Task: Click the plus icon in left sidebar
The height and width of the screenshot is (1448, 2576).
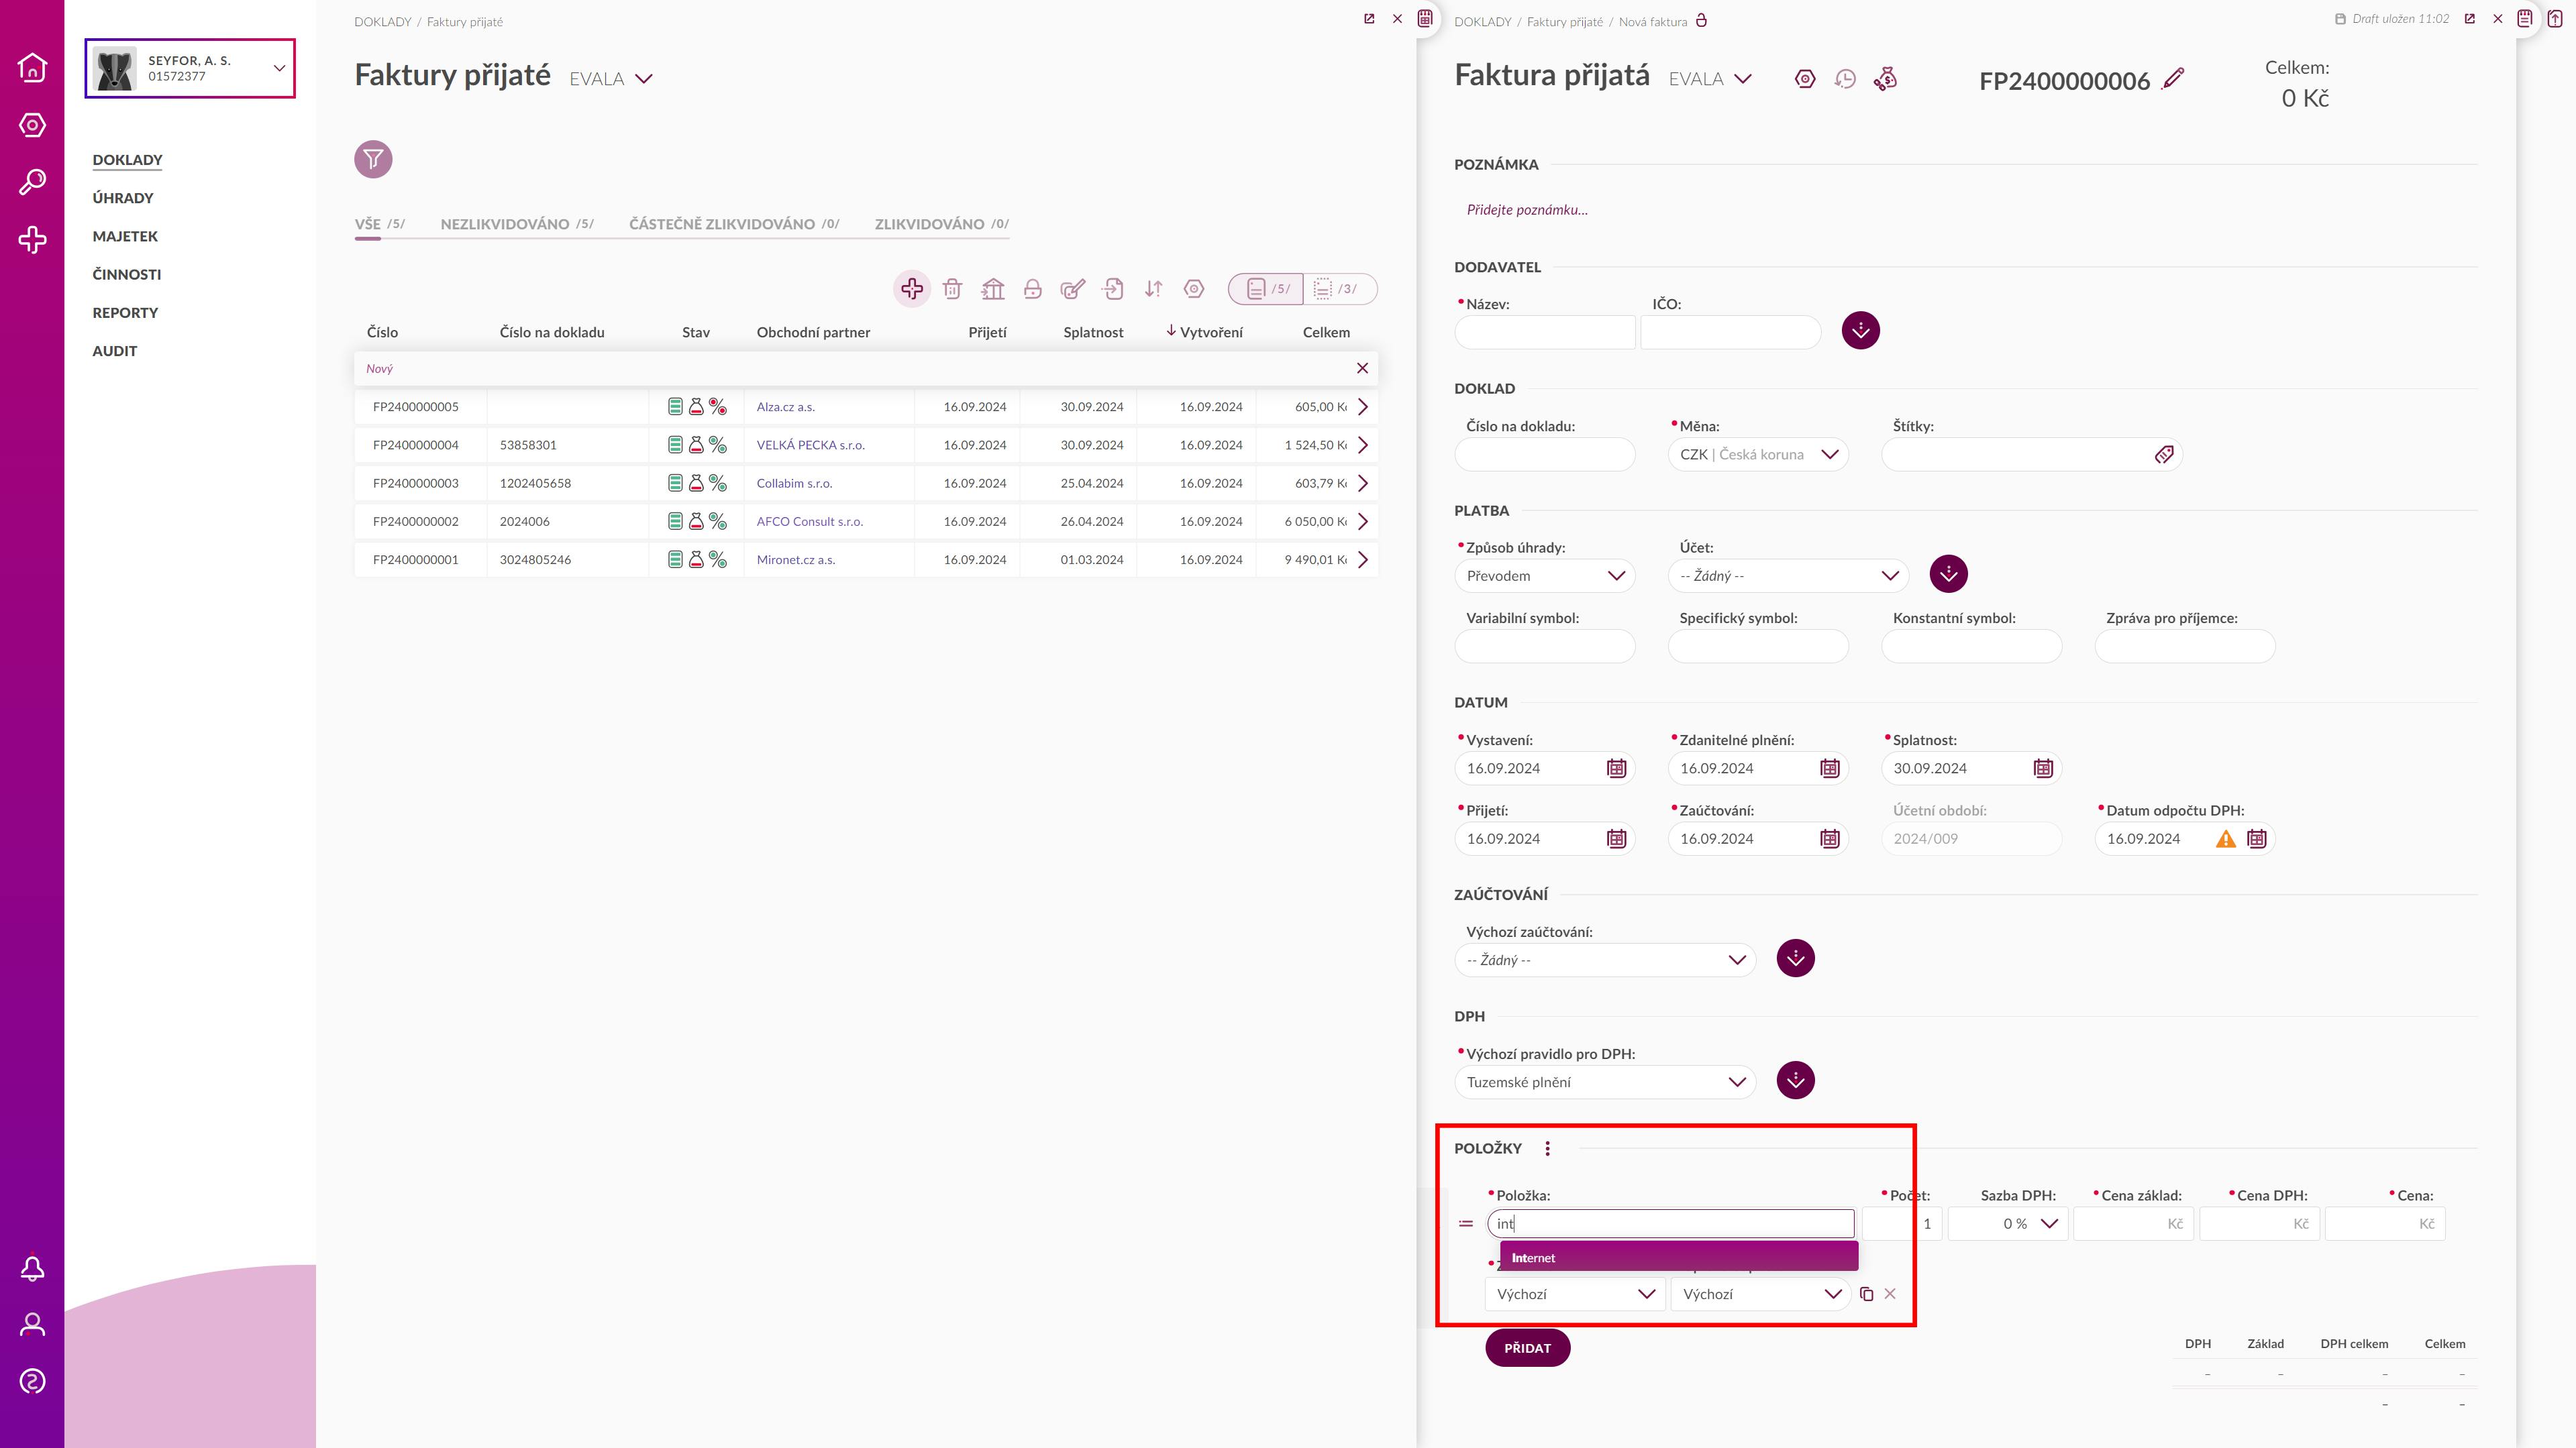Action: 32,240
